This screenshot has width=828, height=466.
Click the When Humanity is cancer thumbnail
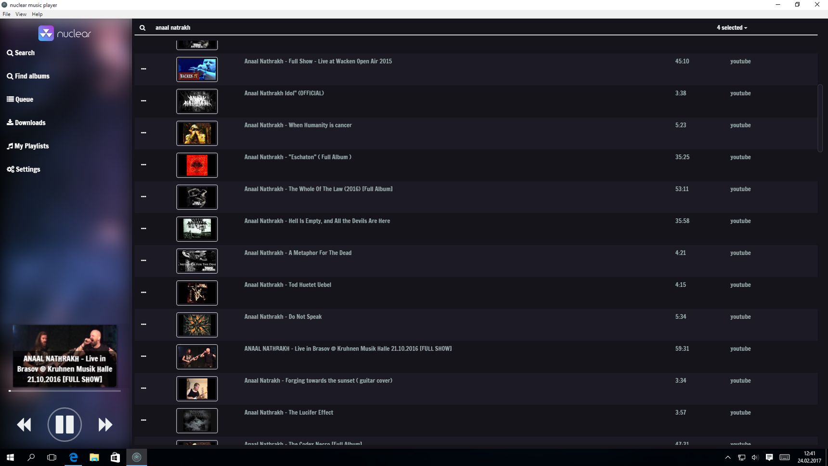point(197,133)
